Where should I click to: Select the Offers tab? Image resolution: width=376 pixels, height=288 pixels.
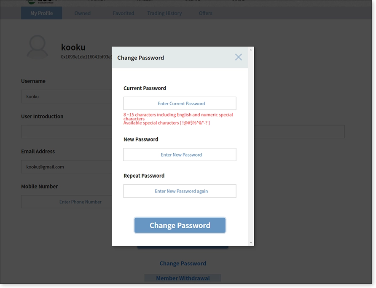click(206, 13)
